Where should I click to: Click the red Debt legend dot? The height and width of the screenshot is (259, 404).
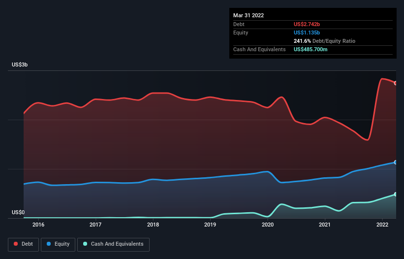pyautogui.click(x=16, y=244)
